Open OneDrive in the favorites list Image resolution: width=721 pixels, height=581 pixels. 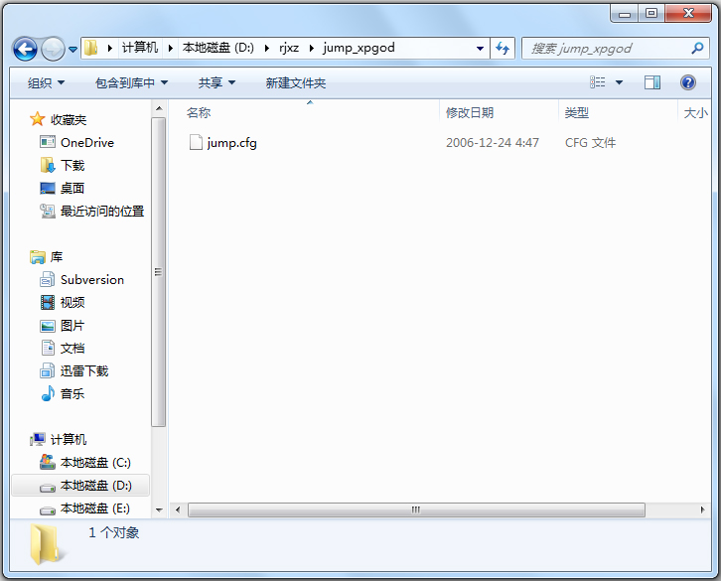pos(87,143)
